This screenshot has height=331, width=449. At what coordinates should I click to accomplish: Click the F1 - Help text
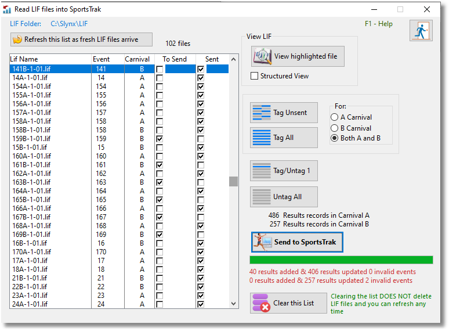pos(379,24)
